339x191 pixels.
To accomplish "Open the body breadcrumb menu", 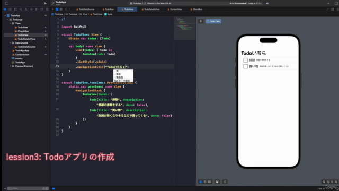I will coord(109,14).
